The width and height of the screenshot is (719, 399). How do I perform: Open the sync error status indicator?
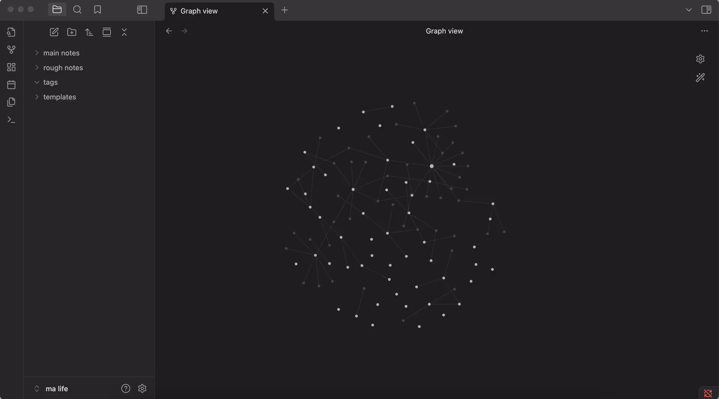(708, 393)
